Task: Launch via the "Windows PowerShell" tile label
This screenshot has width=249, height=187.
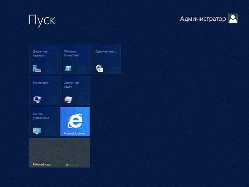Action: [x=71, y=53]
